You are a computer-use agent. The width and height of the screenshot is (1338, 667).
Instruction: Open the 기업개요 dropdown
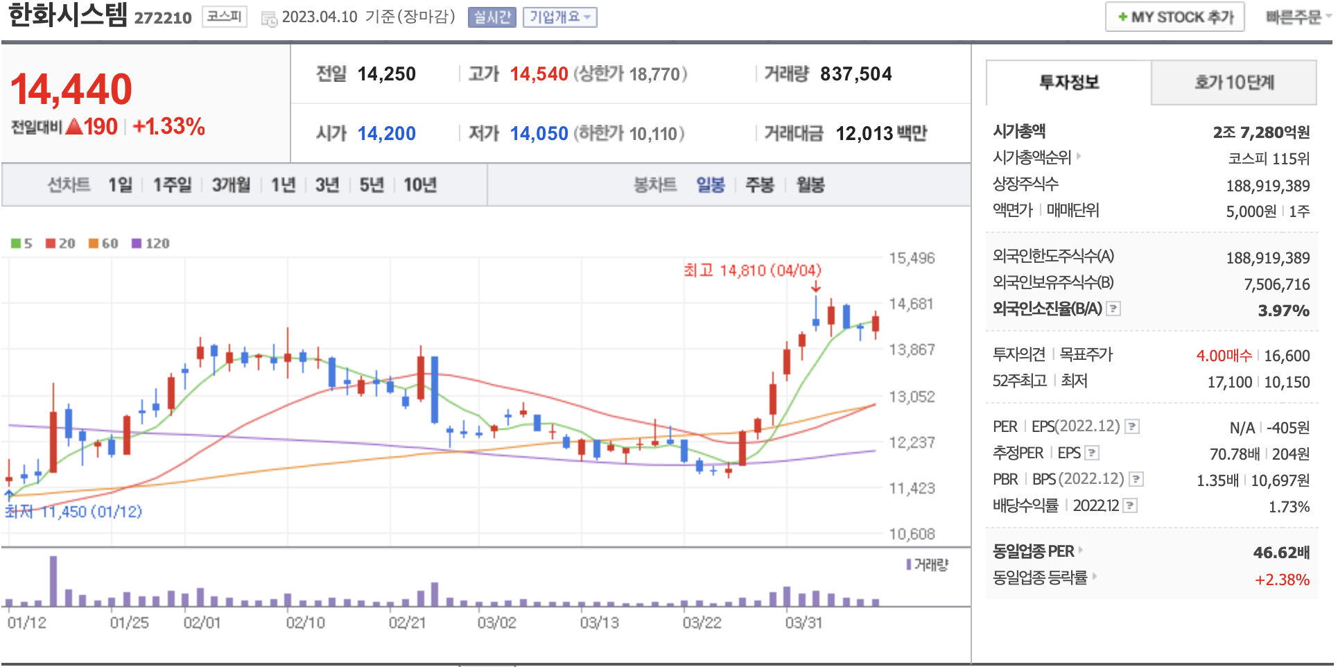(x=559, y=17)
